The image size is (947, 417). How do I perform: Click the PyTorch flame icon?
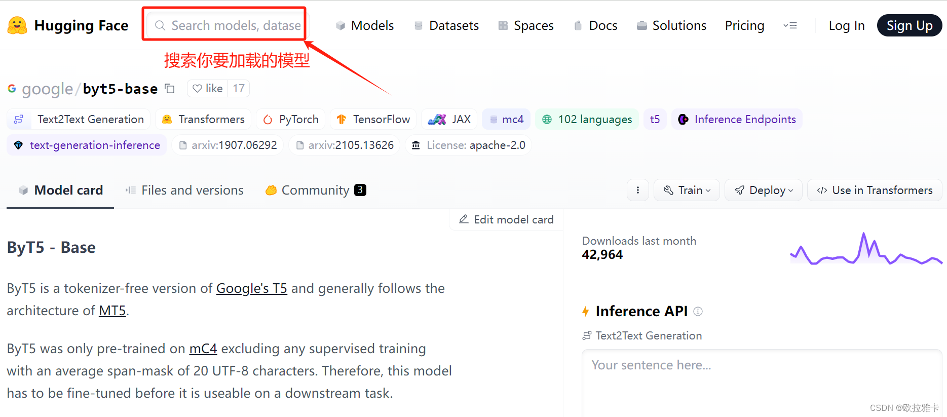tap(268, 120)
